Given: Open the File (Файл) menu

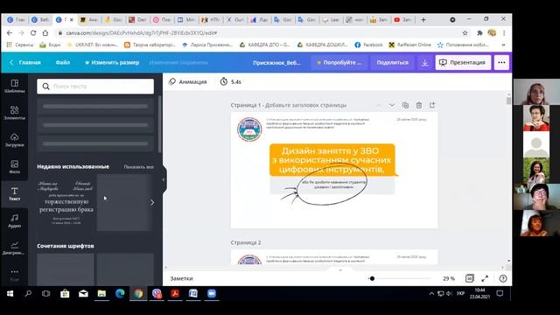Looking at the screenshot, I should pyautogui.click(x=63, y=62).
